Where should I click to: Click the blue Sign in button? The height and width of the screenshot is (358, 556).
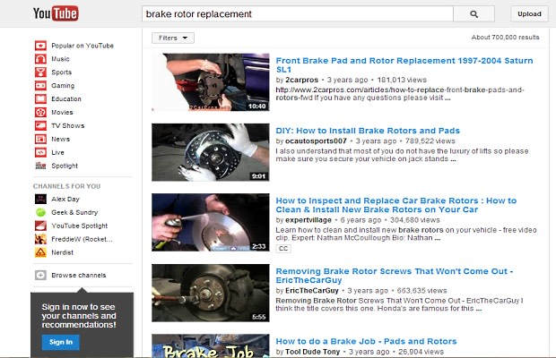click(61, 342)
